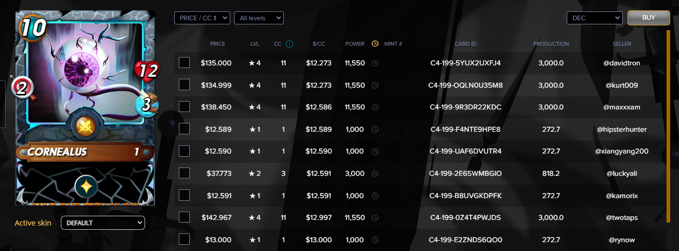This screenshot has width=679, height=251.
Task: Click the orange vertical scrollbar
Action: pyautogui.click(x=668, y=124)
